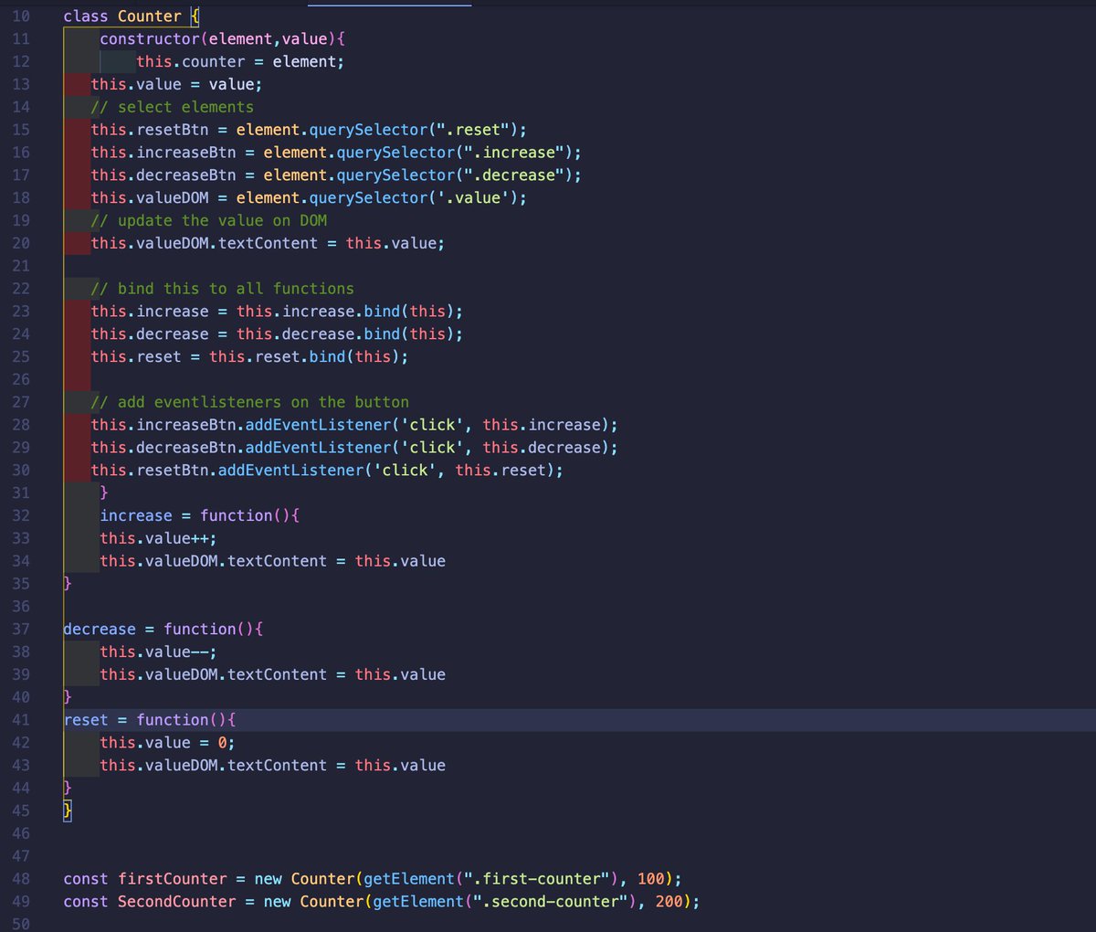Image resolution: width=1096 pixels, height=932 pixels.
Task: Click 'this.value--;' on line 38
Action: point(159,652)
